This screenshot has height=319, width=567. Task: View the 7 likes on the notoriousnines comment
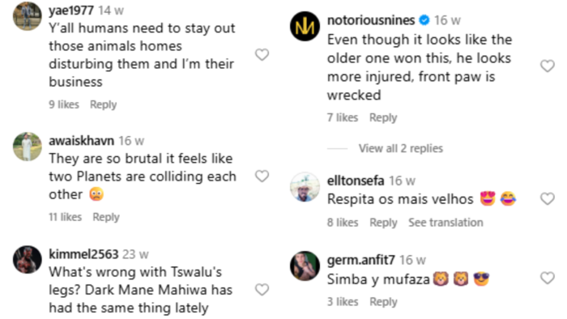(x=343, y=117)
